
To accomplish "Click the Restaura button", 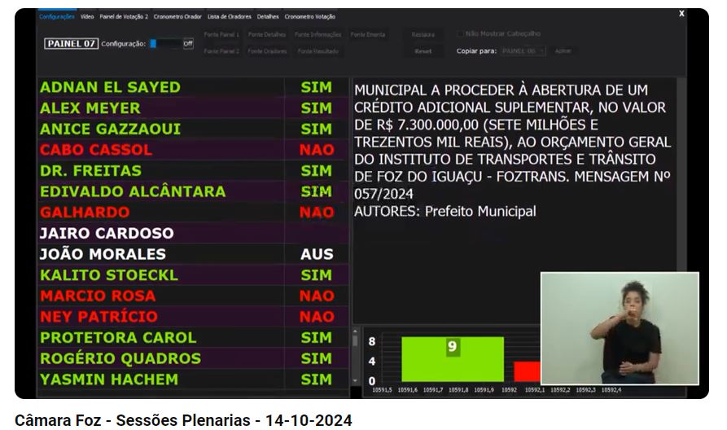I will (423, 35).
